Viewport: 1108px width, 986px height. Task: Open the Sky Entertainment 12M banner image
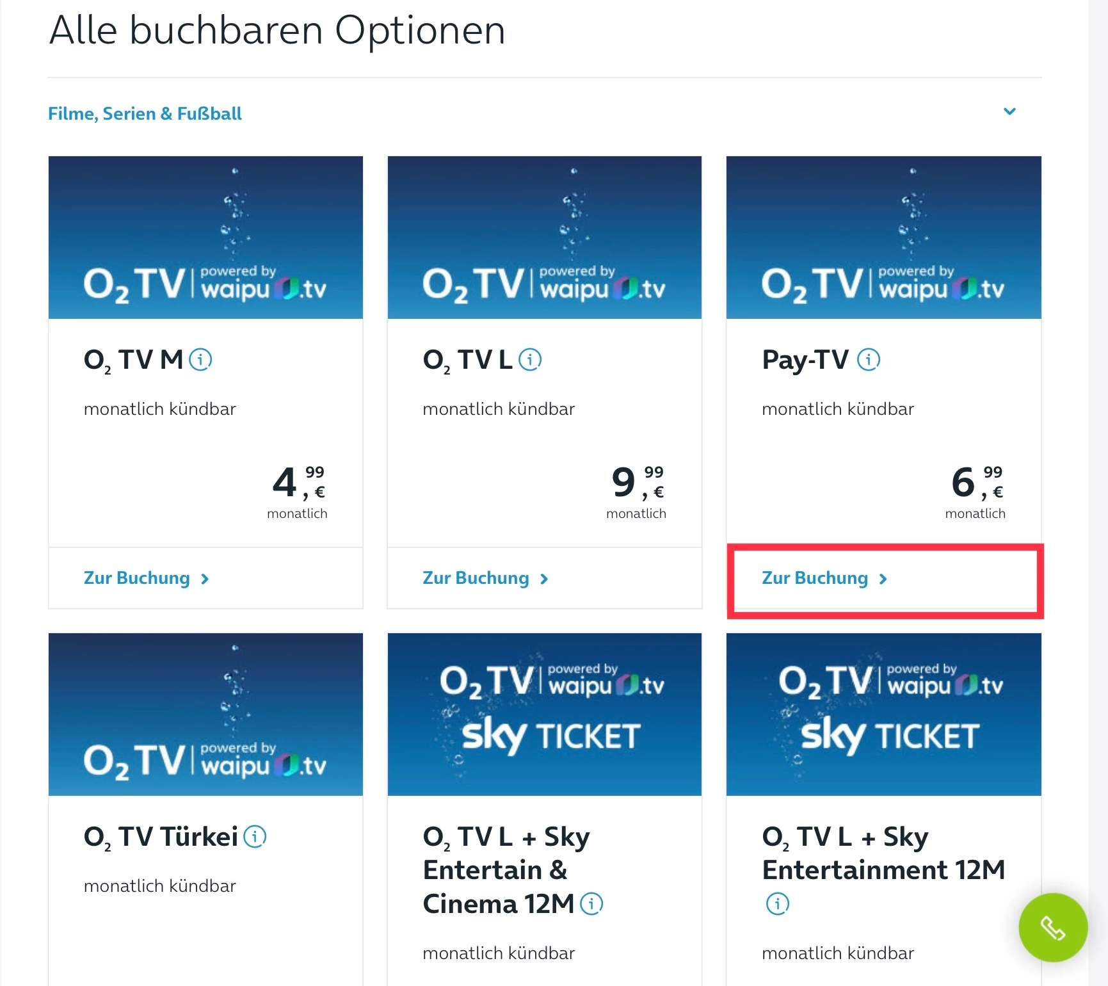point(884,714)
